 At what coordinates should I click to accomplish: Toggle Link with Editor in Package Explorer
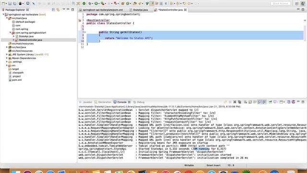[58, 10]
